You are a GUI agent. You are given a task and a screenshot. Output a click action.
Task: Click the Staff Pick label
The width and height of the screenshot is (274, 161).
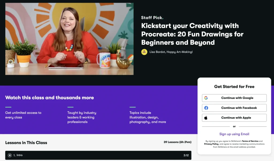point(152,18)
